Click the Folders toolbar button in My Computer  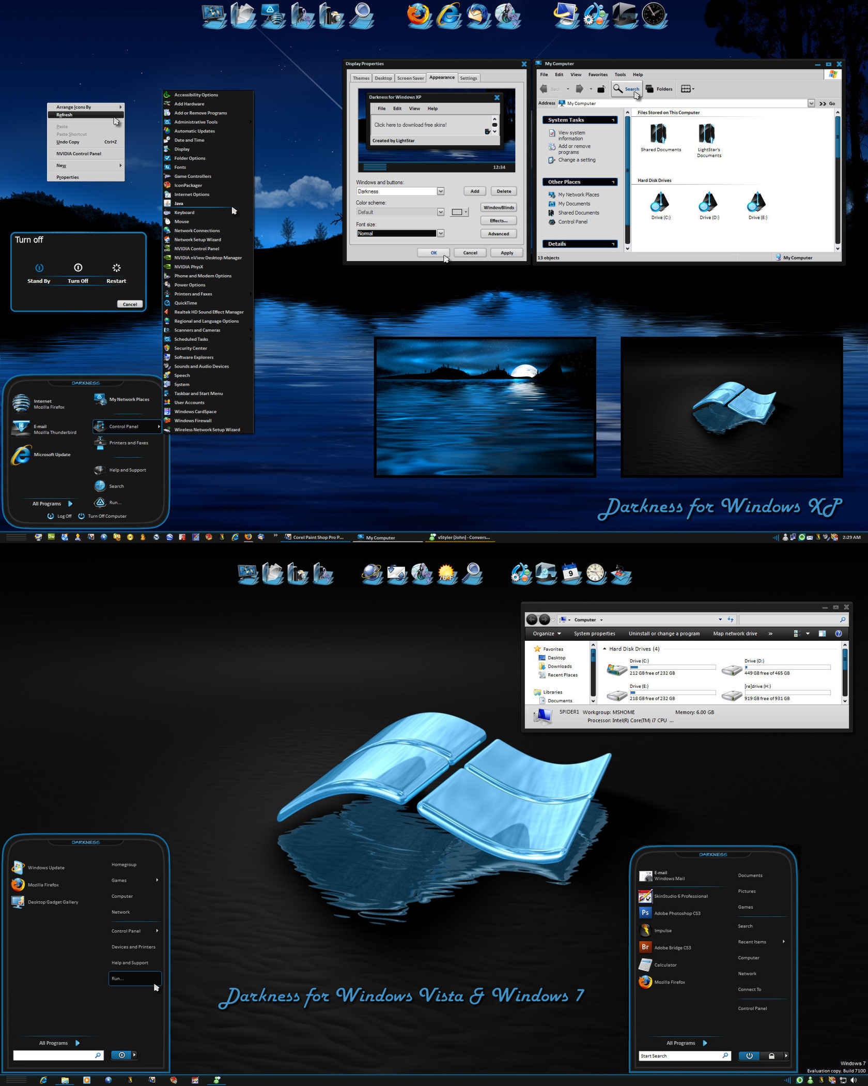click(659, 89)
